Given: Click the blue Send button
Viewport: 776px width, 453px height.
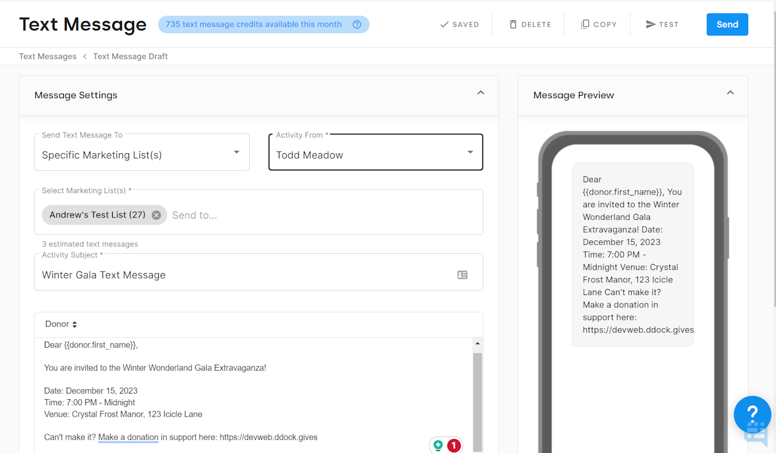Looking at the screenshot, I should [727, 24].
